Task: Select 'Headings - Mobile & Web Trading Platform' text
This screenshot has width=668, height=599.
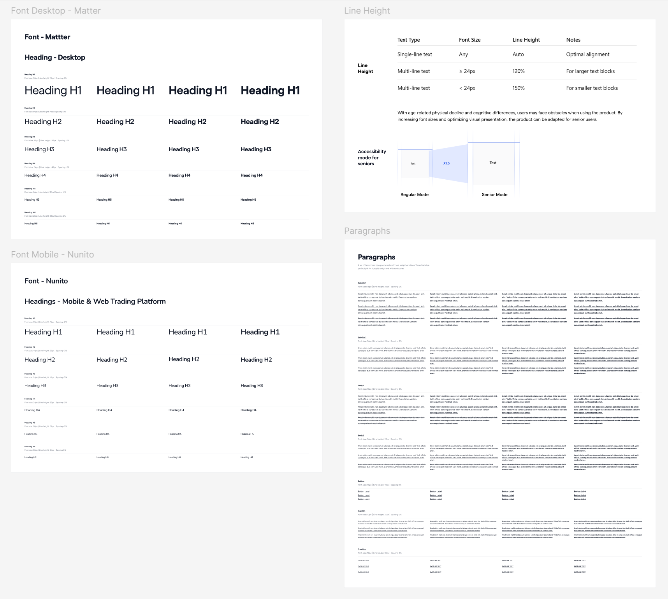Action: click(95, 302)
